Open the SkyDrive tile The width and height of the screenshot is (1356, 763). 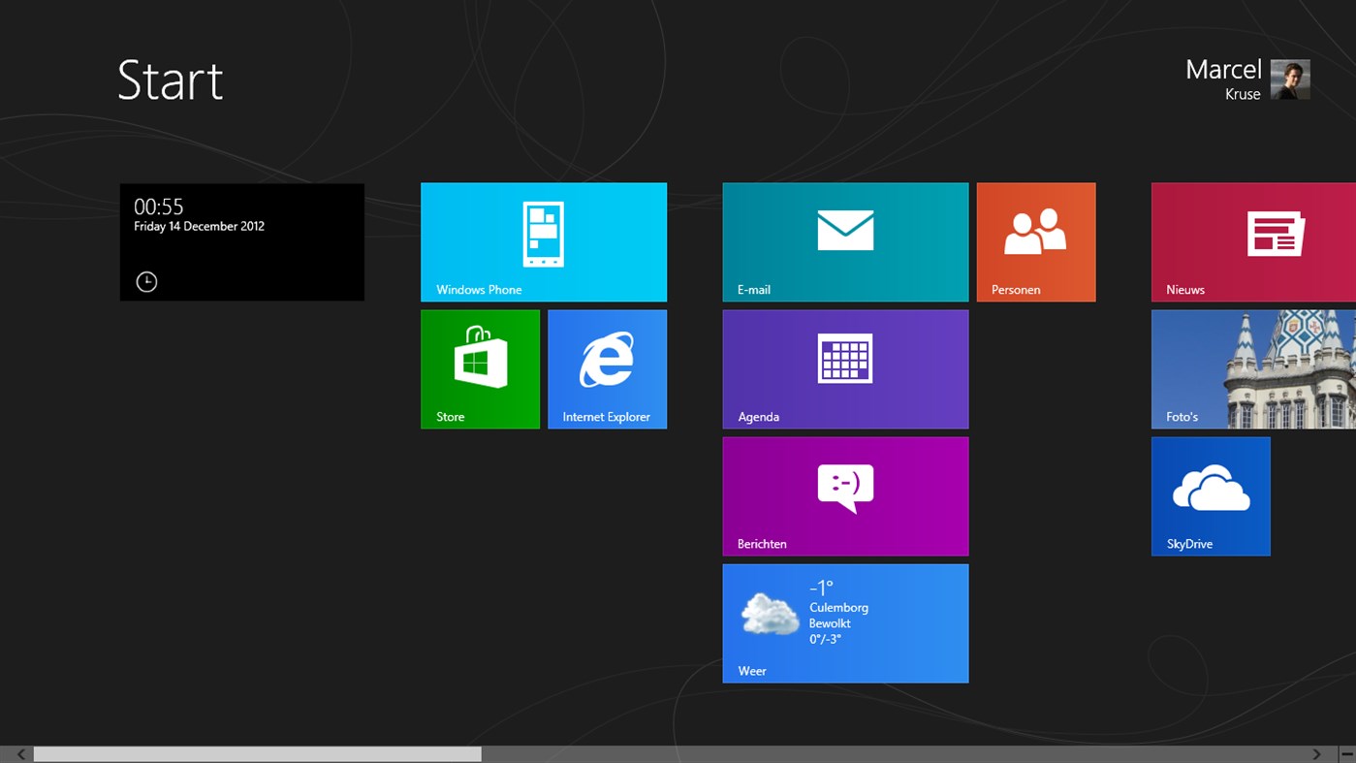click(1210, 495)
